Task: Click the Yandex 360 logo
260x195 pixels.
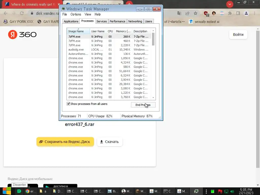Action: tap(22, 35)
